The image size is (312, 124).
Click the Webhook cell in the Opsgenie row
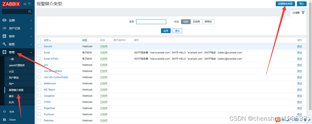click(x=87, y=96)
